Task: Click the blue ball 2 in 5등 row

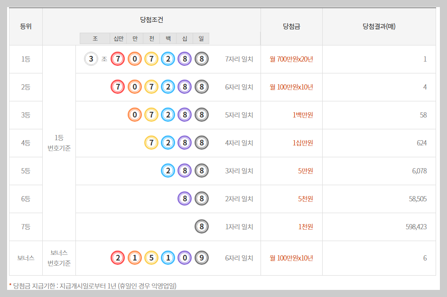Action: [x=168, y=171]
